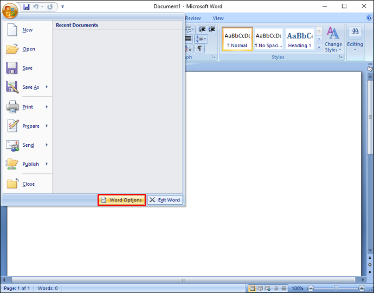Click the Decrease Indent icon
Screen dimensions: 374x293
202,29
